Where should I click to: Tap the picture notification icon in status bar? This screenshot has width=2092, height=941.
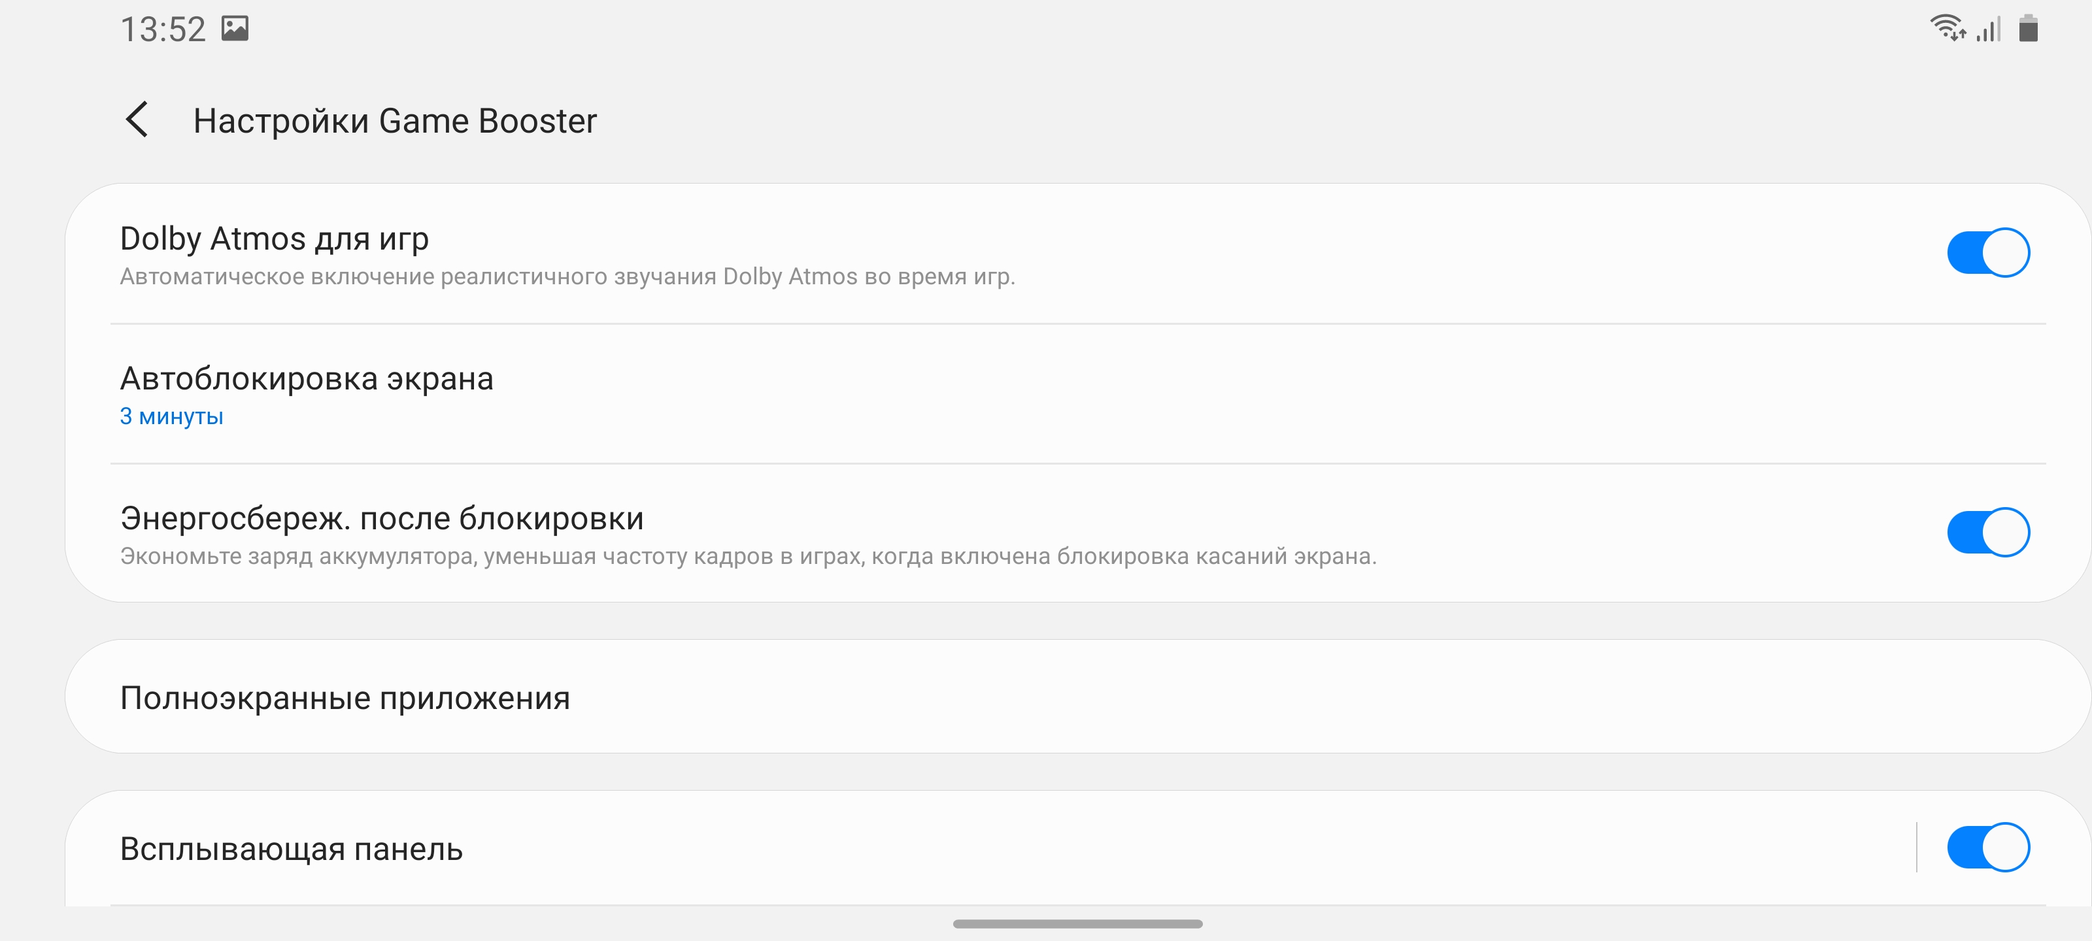tap(235, 28)
